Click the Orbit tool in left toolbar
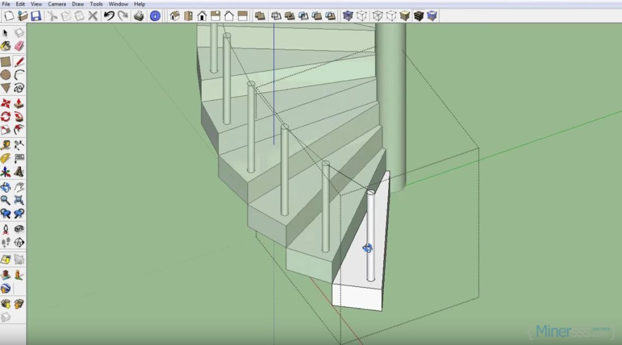622x345 pixels. pos(6,187)
